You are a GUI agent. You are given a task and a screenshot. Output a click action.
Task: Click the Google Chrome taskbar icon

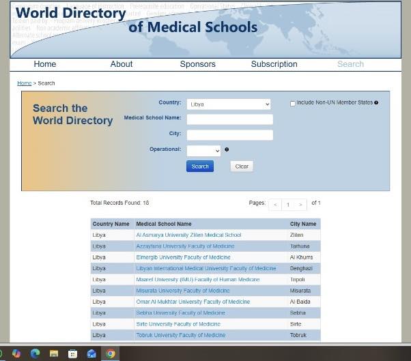tap(111, 353)
